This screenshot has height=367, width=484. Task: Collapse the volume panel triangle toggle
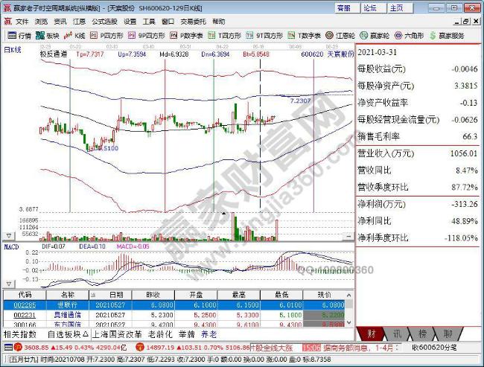tap(9, 236)
